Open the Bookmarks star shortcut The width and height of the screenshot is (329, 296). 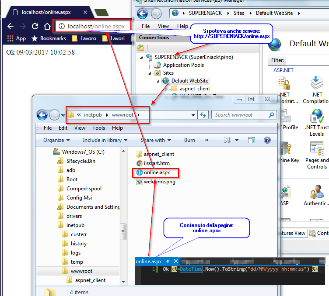[49, 38]
